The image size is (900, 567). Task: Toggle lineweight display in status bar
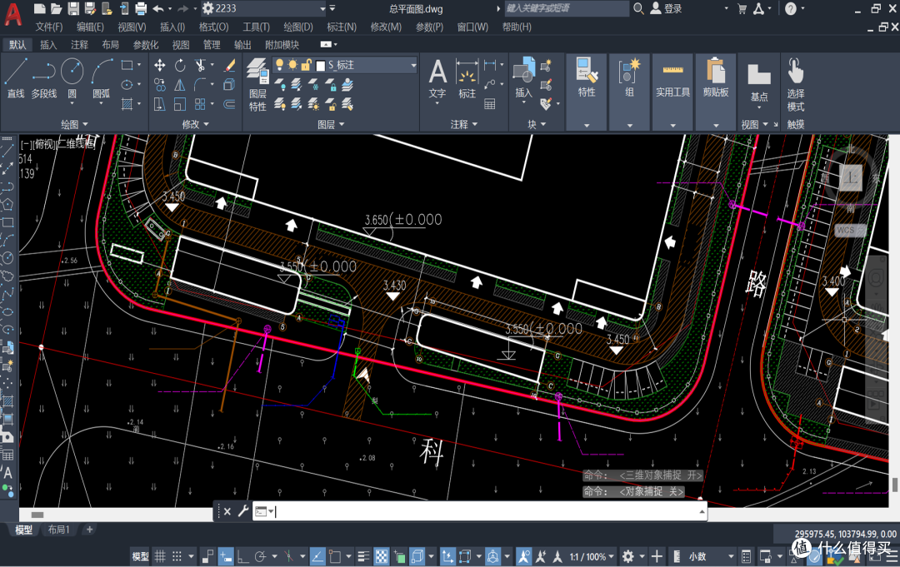pyautogui.click(x=363, y=556)
